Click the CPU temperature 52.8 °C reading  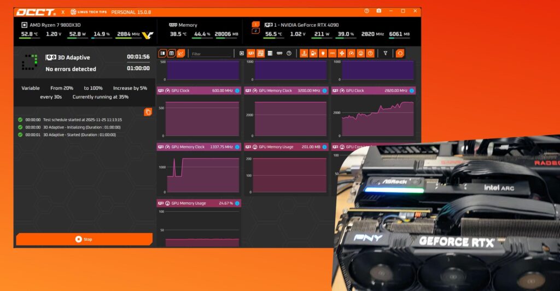tap(30, 34)
